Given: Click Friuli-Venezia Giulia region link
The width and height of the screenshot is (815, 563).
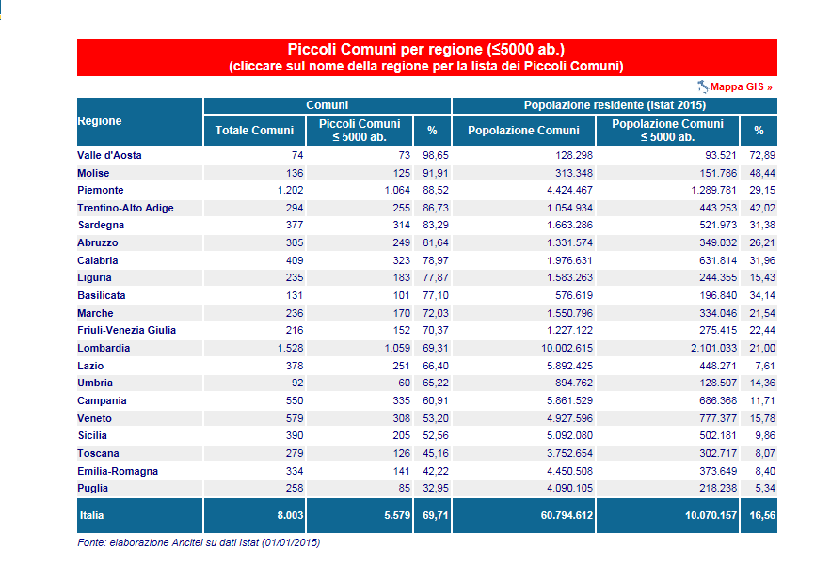Looking at the screenshot, I should tap(127, 330).
